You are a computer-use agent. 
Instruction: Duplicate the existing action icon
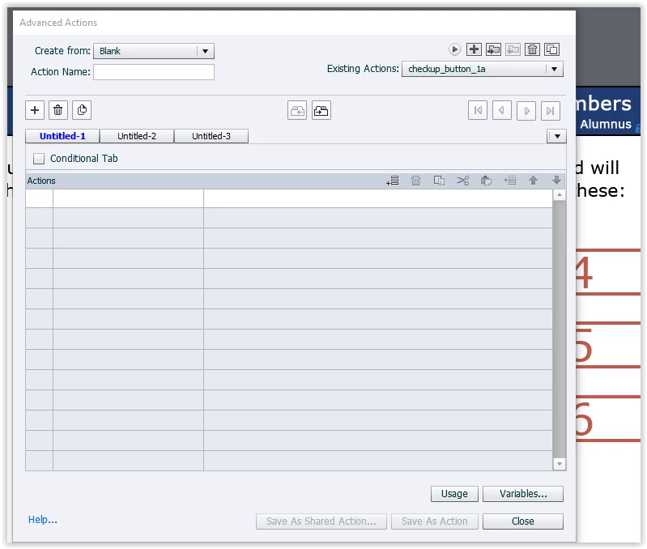pos(551,49)
